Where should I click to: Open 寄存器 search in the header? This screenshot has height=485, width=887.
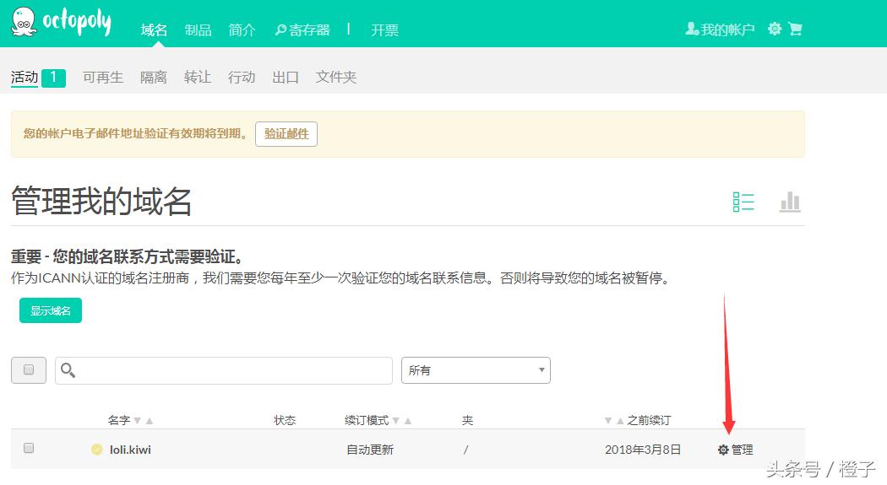tap(302, 30)
